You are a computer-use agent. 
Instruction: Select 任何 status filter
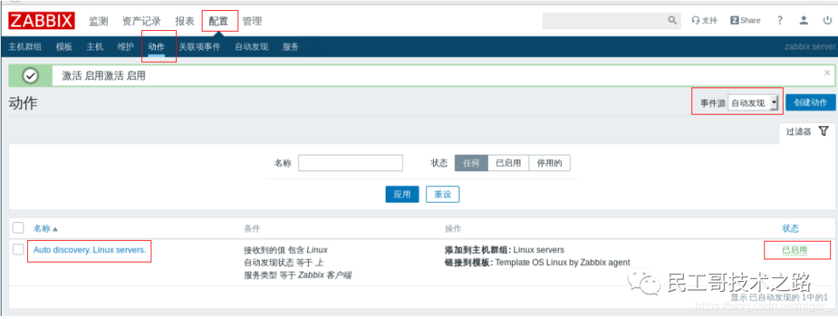pos(472,163)
